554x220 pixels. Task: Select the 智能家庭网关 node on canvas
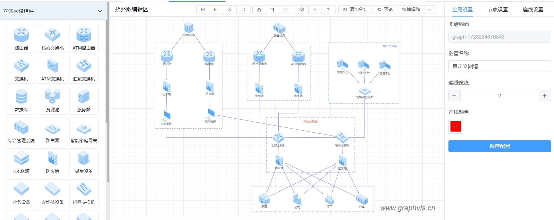pos(365,92)
